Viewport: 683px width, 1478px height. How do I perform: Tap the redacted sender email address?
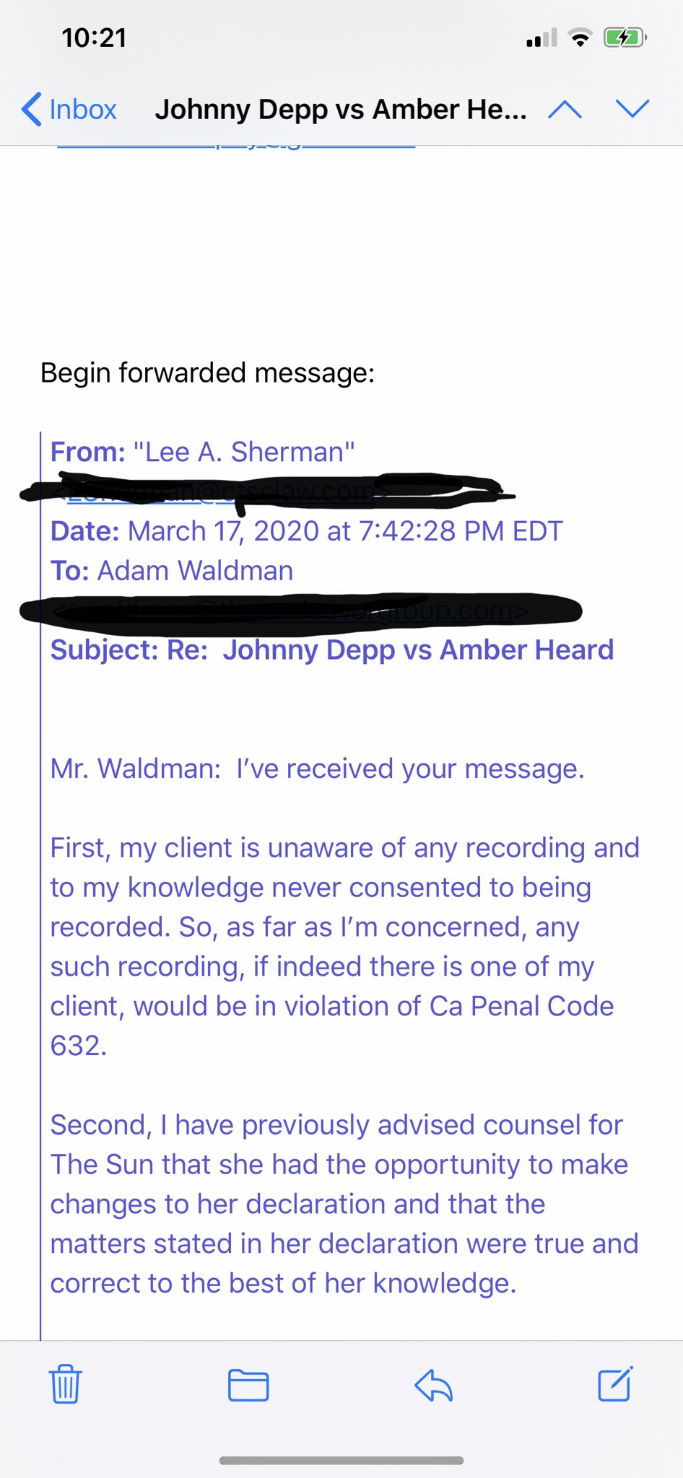coord(267,491)
